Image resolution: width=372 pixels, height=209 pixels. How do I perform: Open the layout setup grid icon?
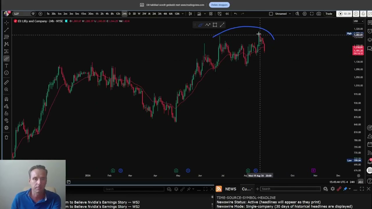click(211, 14)
